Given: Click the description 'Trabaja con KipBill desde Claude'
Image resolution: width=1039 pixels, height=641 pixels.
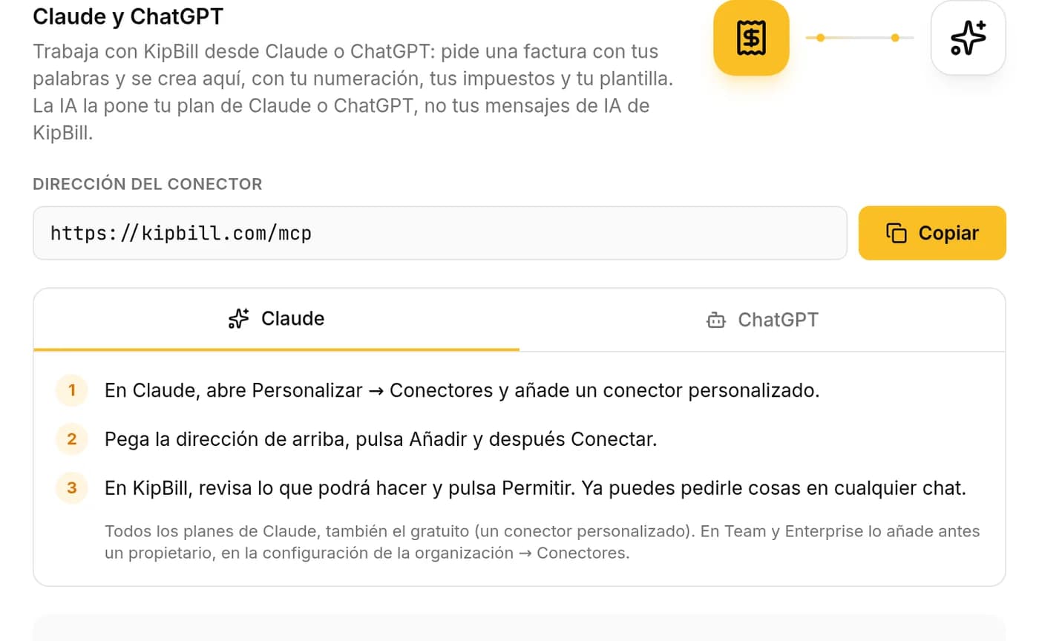Looking at the screenshot, I should point(353,93).
